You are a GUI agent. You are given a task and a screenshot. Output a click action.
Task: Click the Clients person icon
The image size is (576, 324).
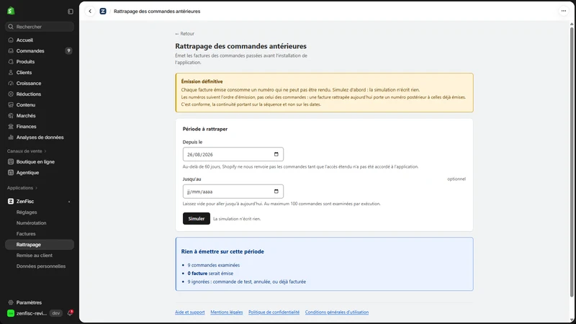(x=11, y=73)
